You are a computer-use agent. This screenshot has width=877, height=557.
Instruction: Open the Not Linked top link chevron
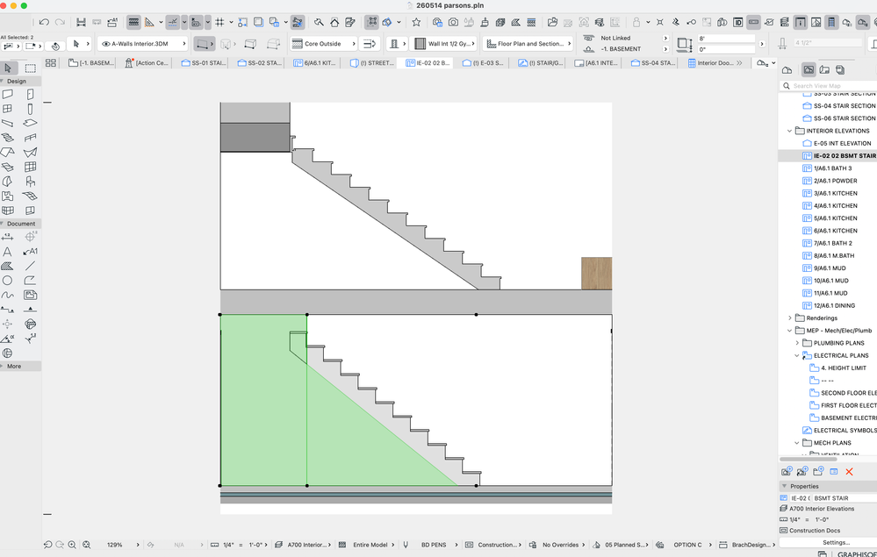pos(665,38)
